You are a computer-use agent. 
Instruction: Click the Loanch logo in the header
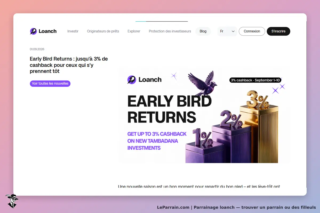[x=43, y=31]
